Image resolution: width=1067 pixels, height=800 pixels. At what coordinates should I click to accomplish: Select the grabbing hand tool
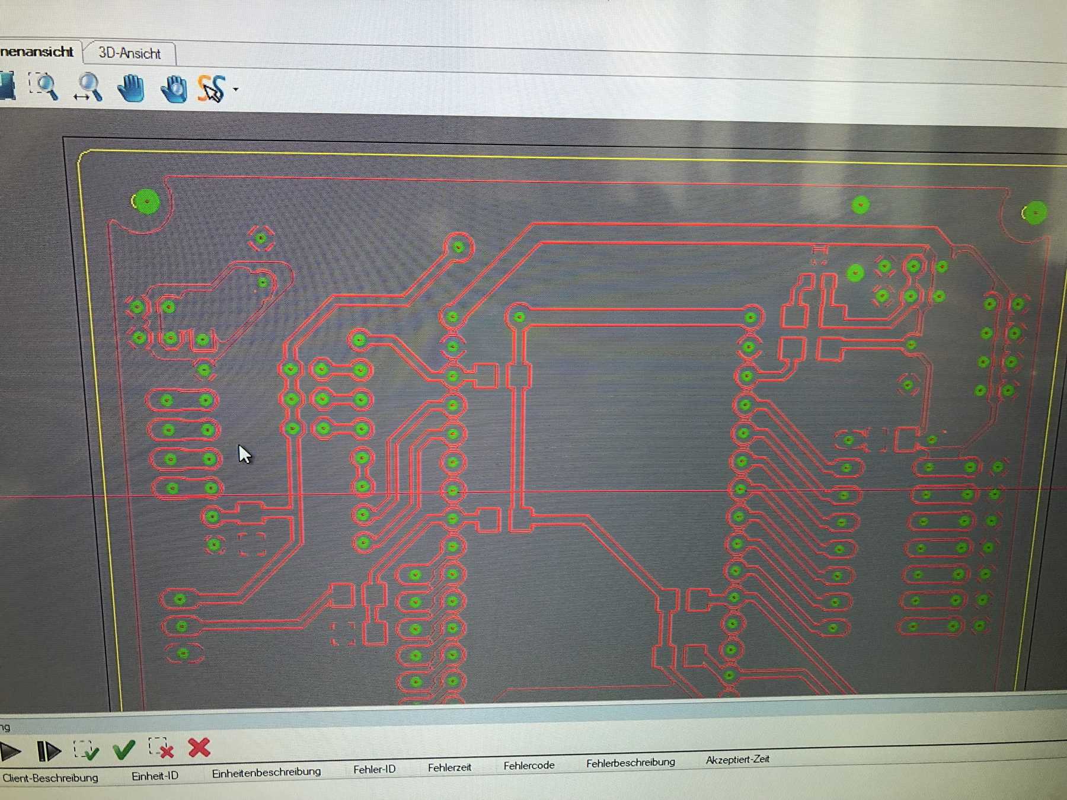pyautogui.click(x=174, y=90)
